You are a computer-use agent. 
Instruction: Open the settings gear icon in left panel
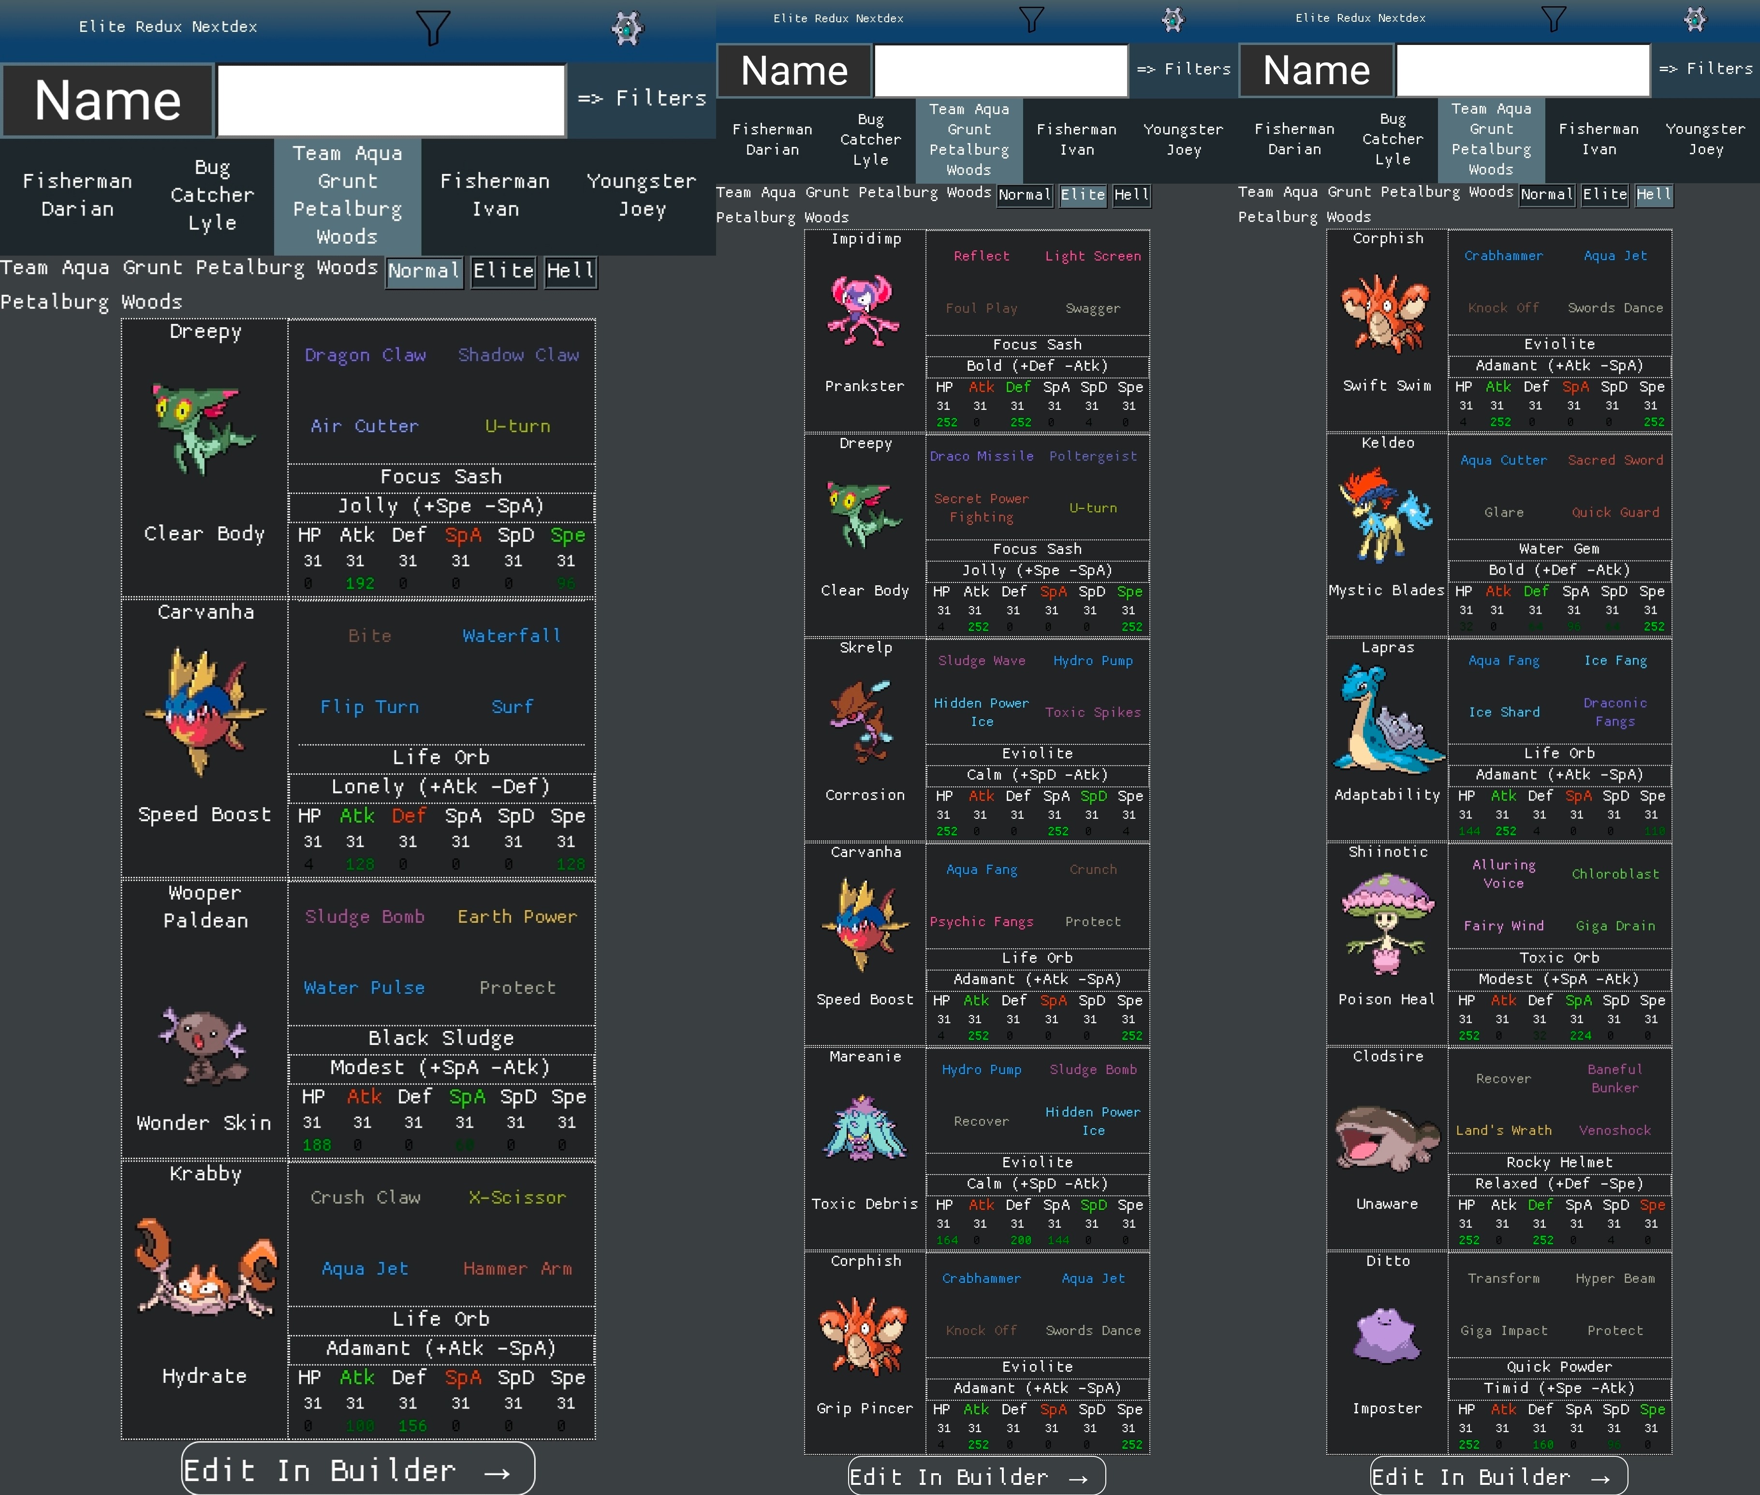point(627,28)
